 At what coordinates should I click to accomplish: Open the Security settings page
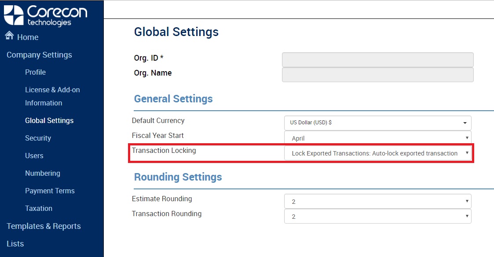[38, 138]
